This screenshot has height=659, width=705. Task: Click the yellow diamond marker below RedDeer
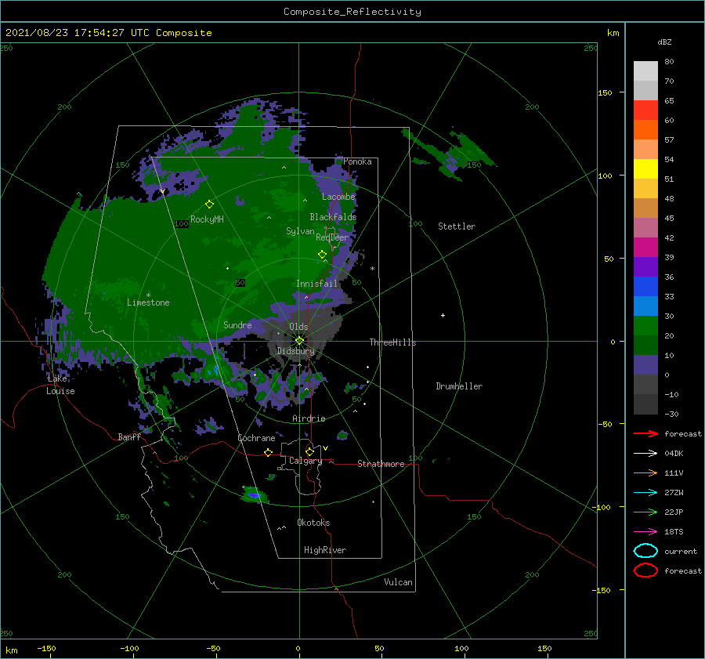322,254
